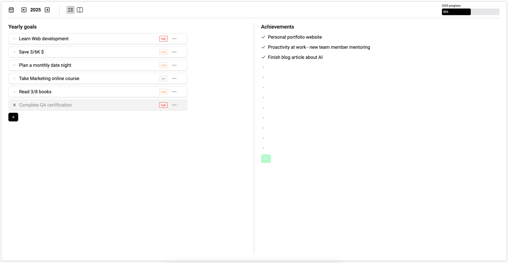508x263 pixels.
Task: Click the low priority badge on Take Marketing online course
Action: [163, 79]
